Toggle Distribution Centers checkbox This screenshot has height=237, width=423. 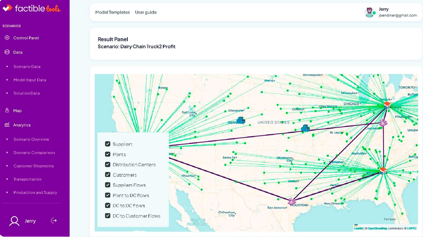tap(107, 165)
